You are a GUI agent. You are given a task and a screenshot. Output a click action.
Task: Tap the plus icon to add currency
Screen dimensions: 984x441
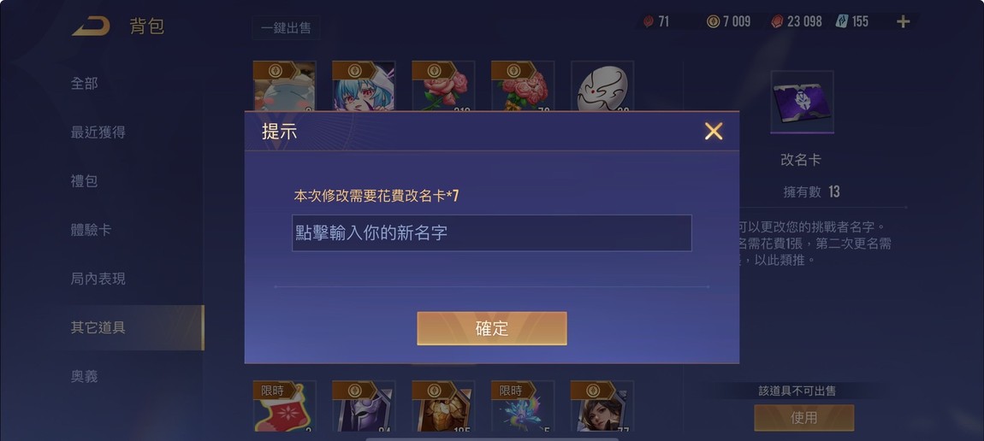coord(903,22)
